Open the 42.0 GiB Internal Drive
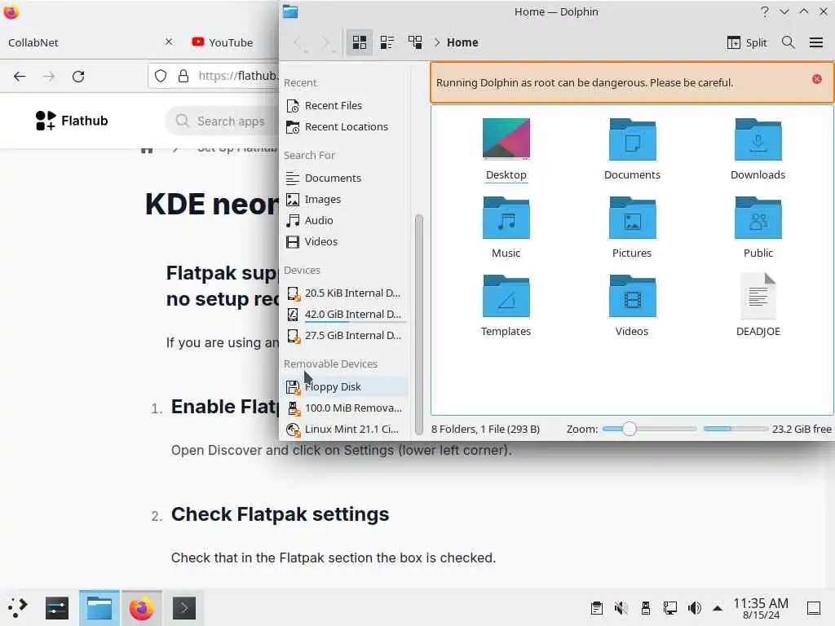The image size is (835, 626). click(x=345, y=314)
